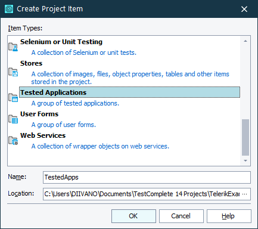
Task: Select the User Forms item type
Action: click(x=39, y=114)
